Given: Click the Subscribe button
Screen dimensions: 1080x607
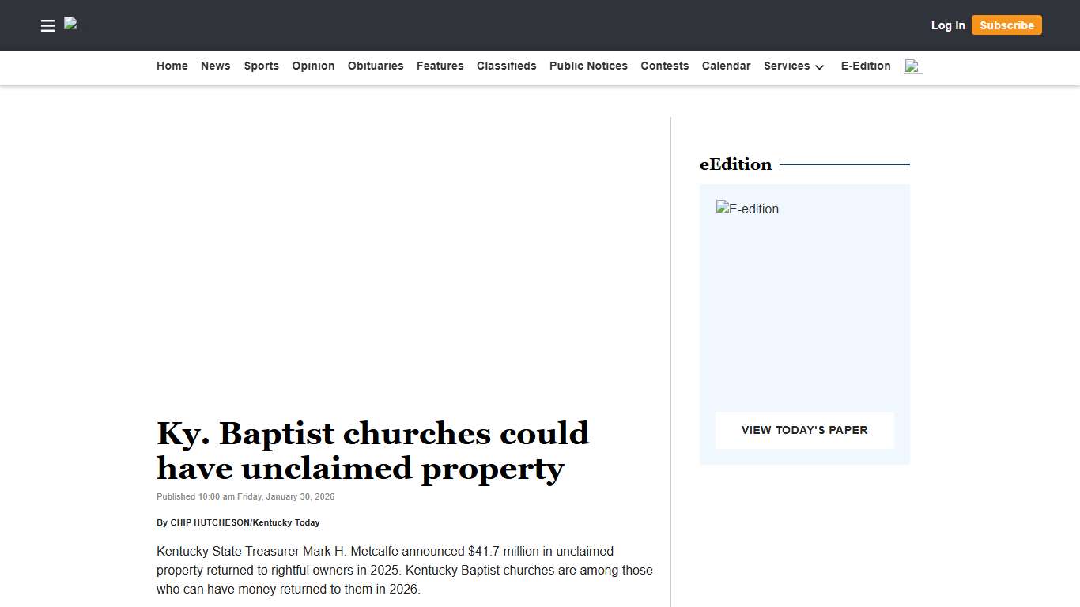Looking at the screenshot, I should tap(1006, 25).
